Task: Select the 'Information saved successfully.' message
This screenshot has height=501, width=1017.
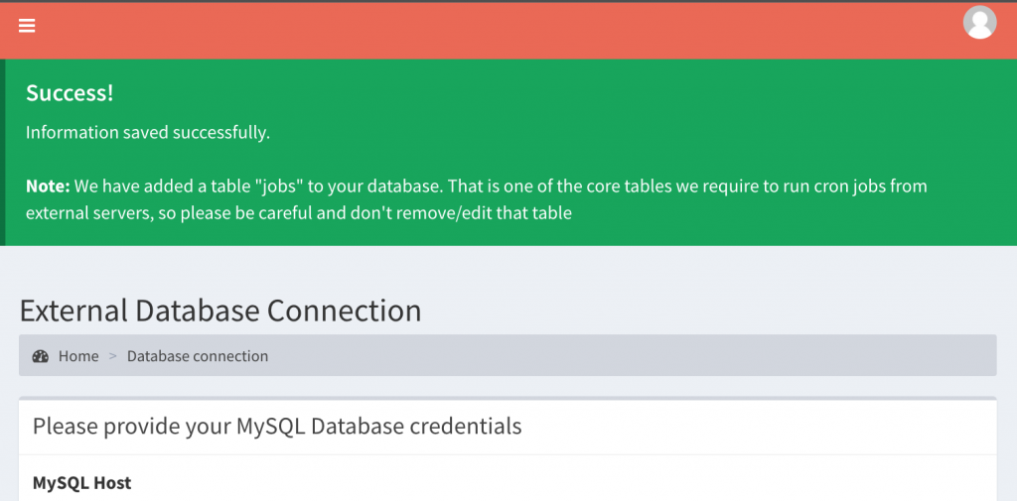Action: click(148, 133)
